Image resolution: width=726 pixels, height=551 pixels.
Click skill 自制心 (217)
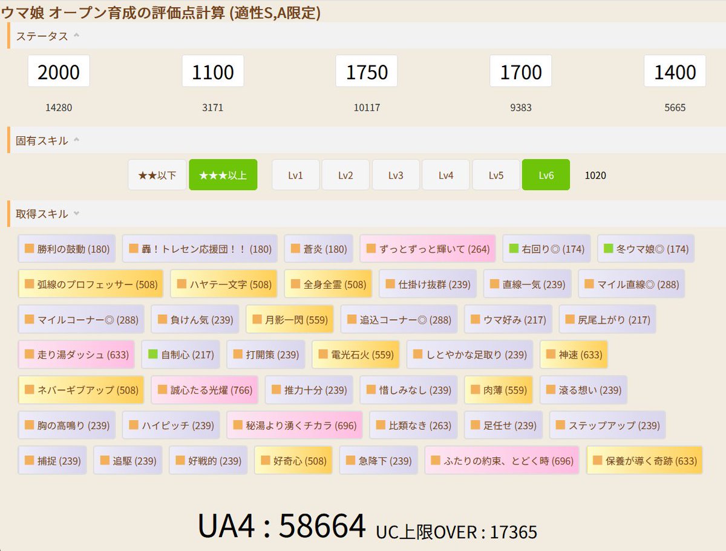(x=181, y=354)
